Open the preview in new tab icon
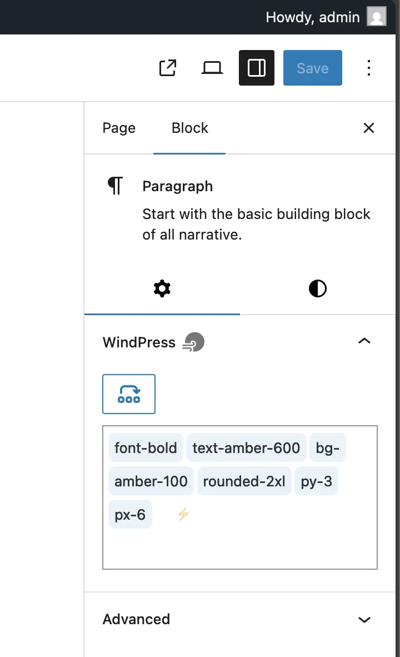Screen dimensions: 400x657 point(167,67)
